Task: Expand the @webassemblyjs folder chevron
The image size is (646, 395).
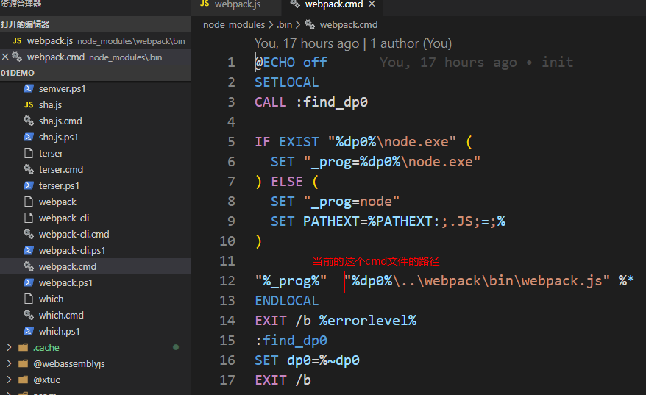Action: [9, 363]
